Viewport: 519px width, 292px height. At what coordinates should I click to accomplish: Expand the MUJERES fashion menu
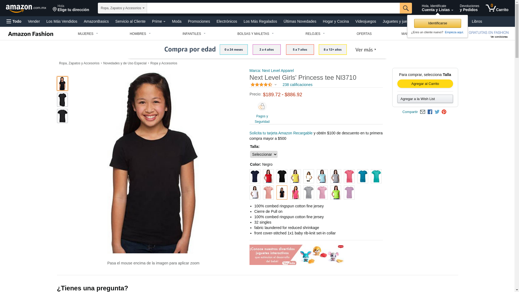pos(88,34)
